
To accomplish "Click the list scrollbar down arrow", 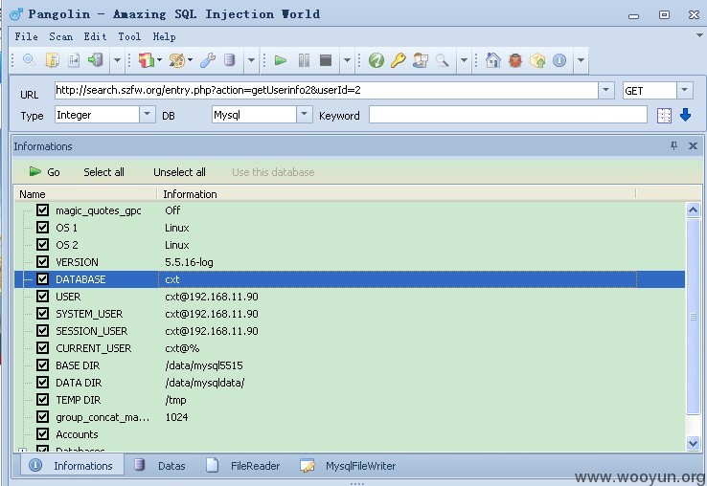I will tap(693, 443).
